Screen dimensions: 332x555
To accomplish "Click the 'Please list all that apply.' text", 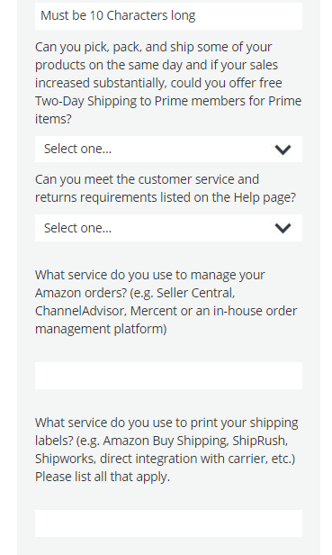I will click(x=103, y=477).
